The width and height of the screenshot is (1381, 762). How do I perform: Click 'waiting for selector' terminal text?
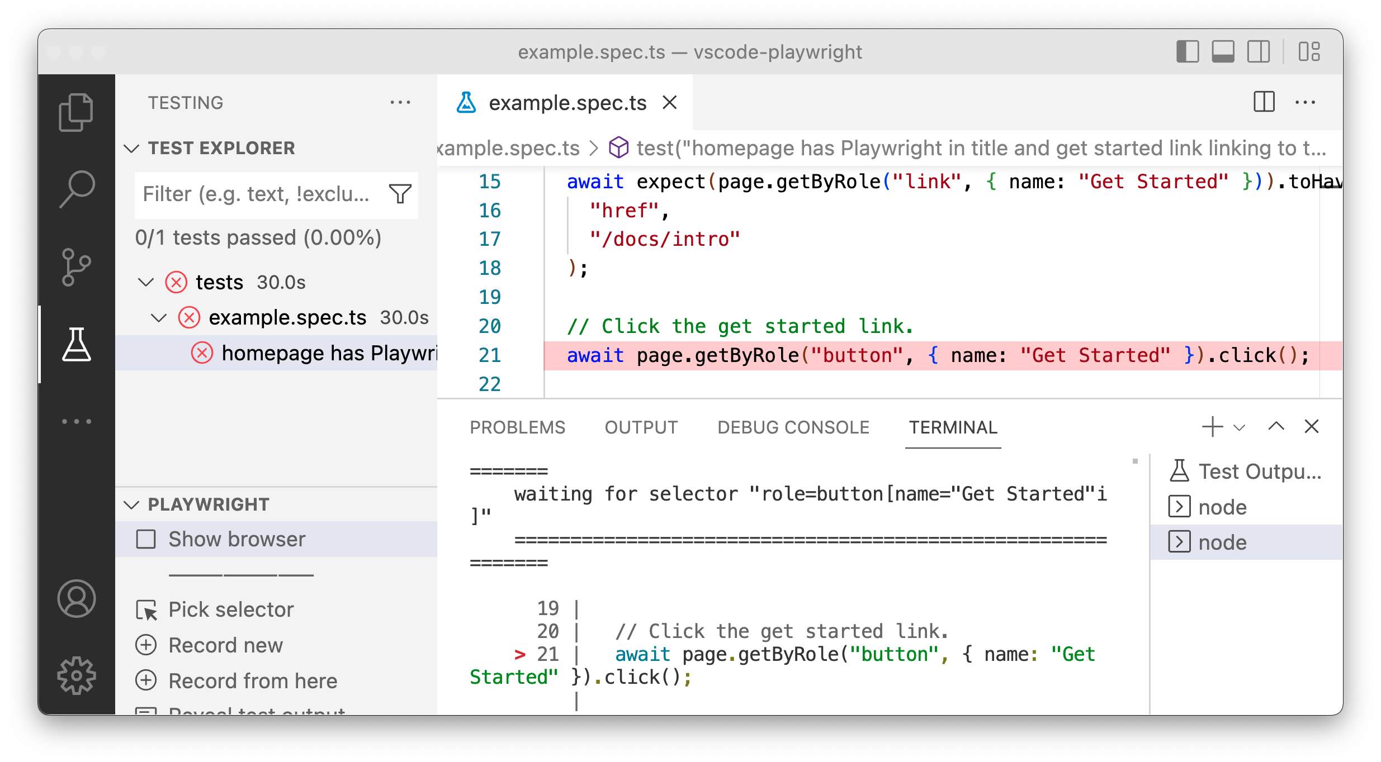tap(626, 494)
